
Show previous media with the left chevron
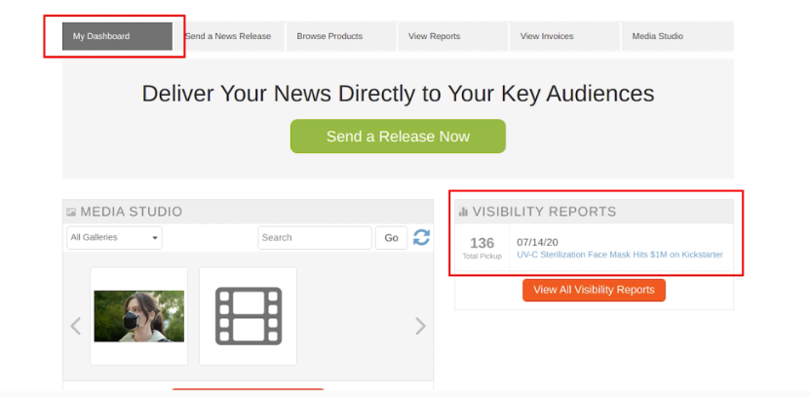click(76, 326)
